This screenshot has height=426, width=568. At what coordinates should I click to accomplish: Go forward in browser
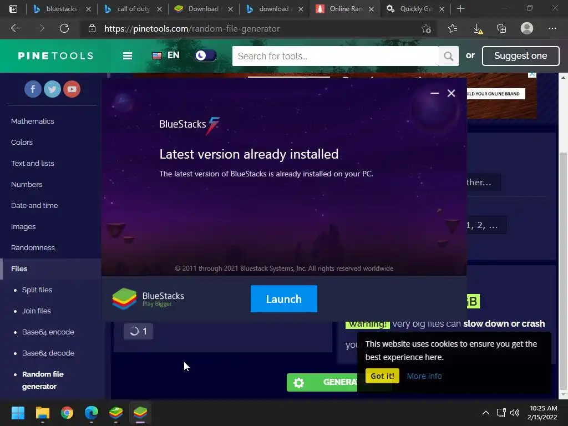[x=40, y=28]
